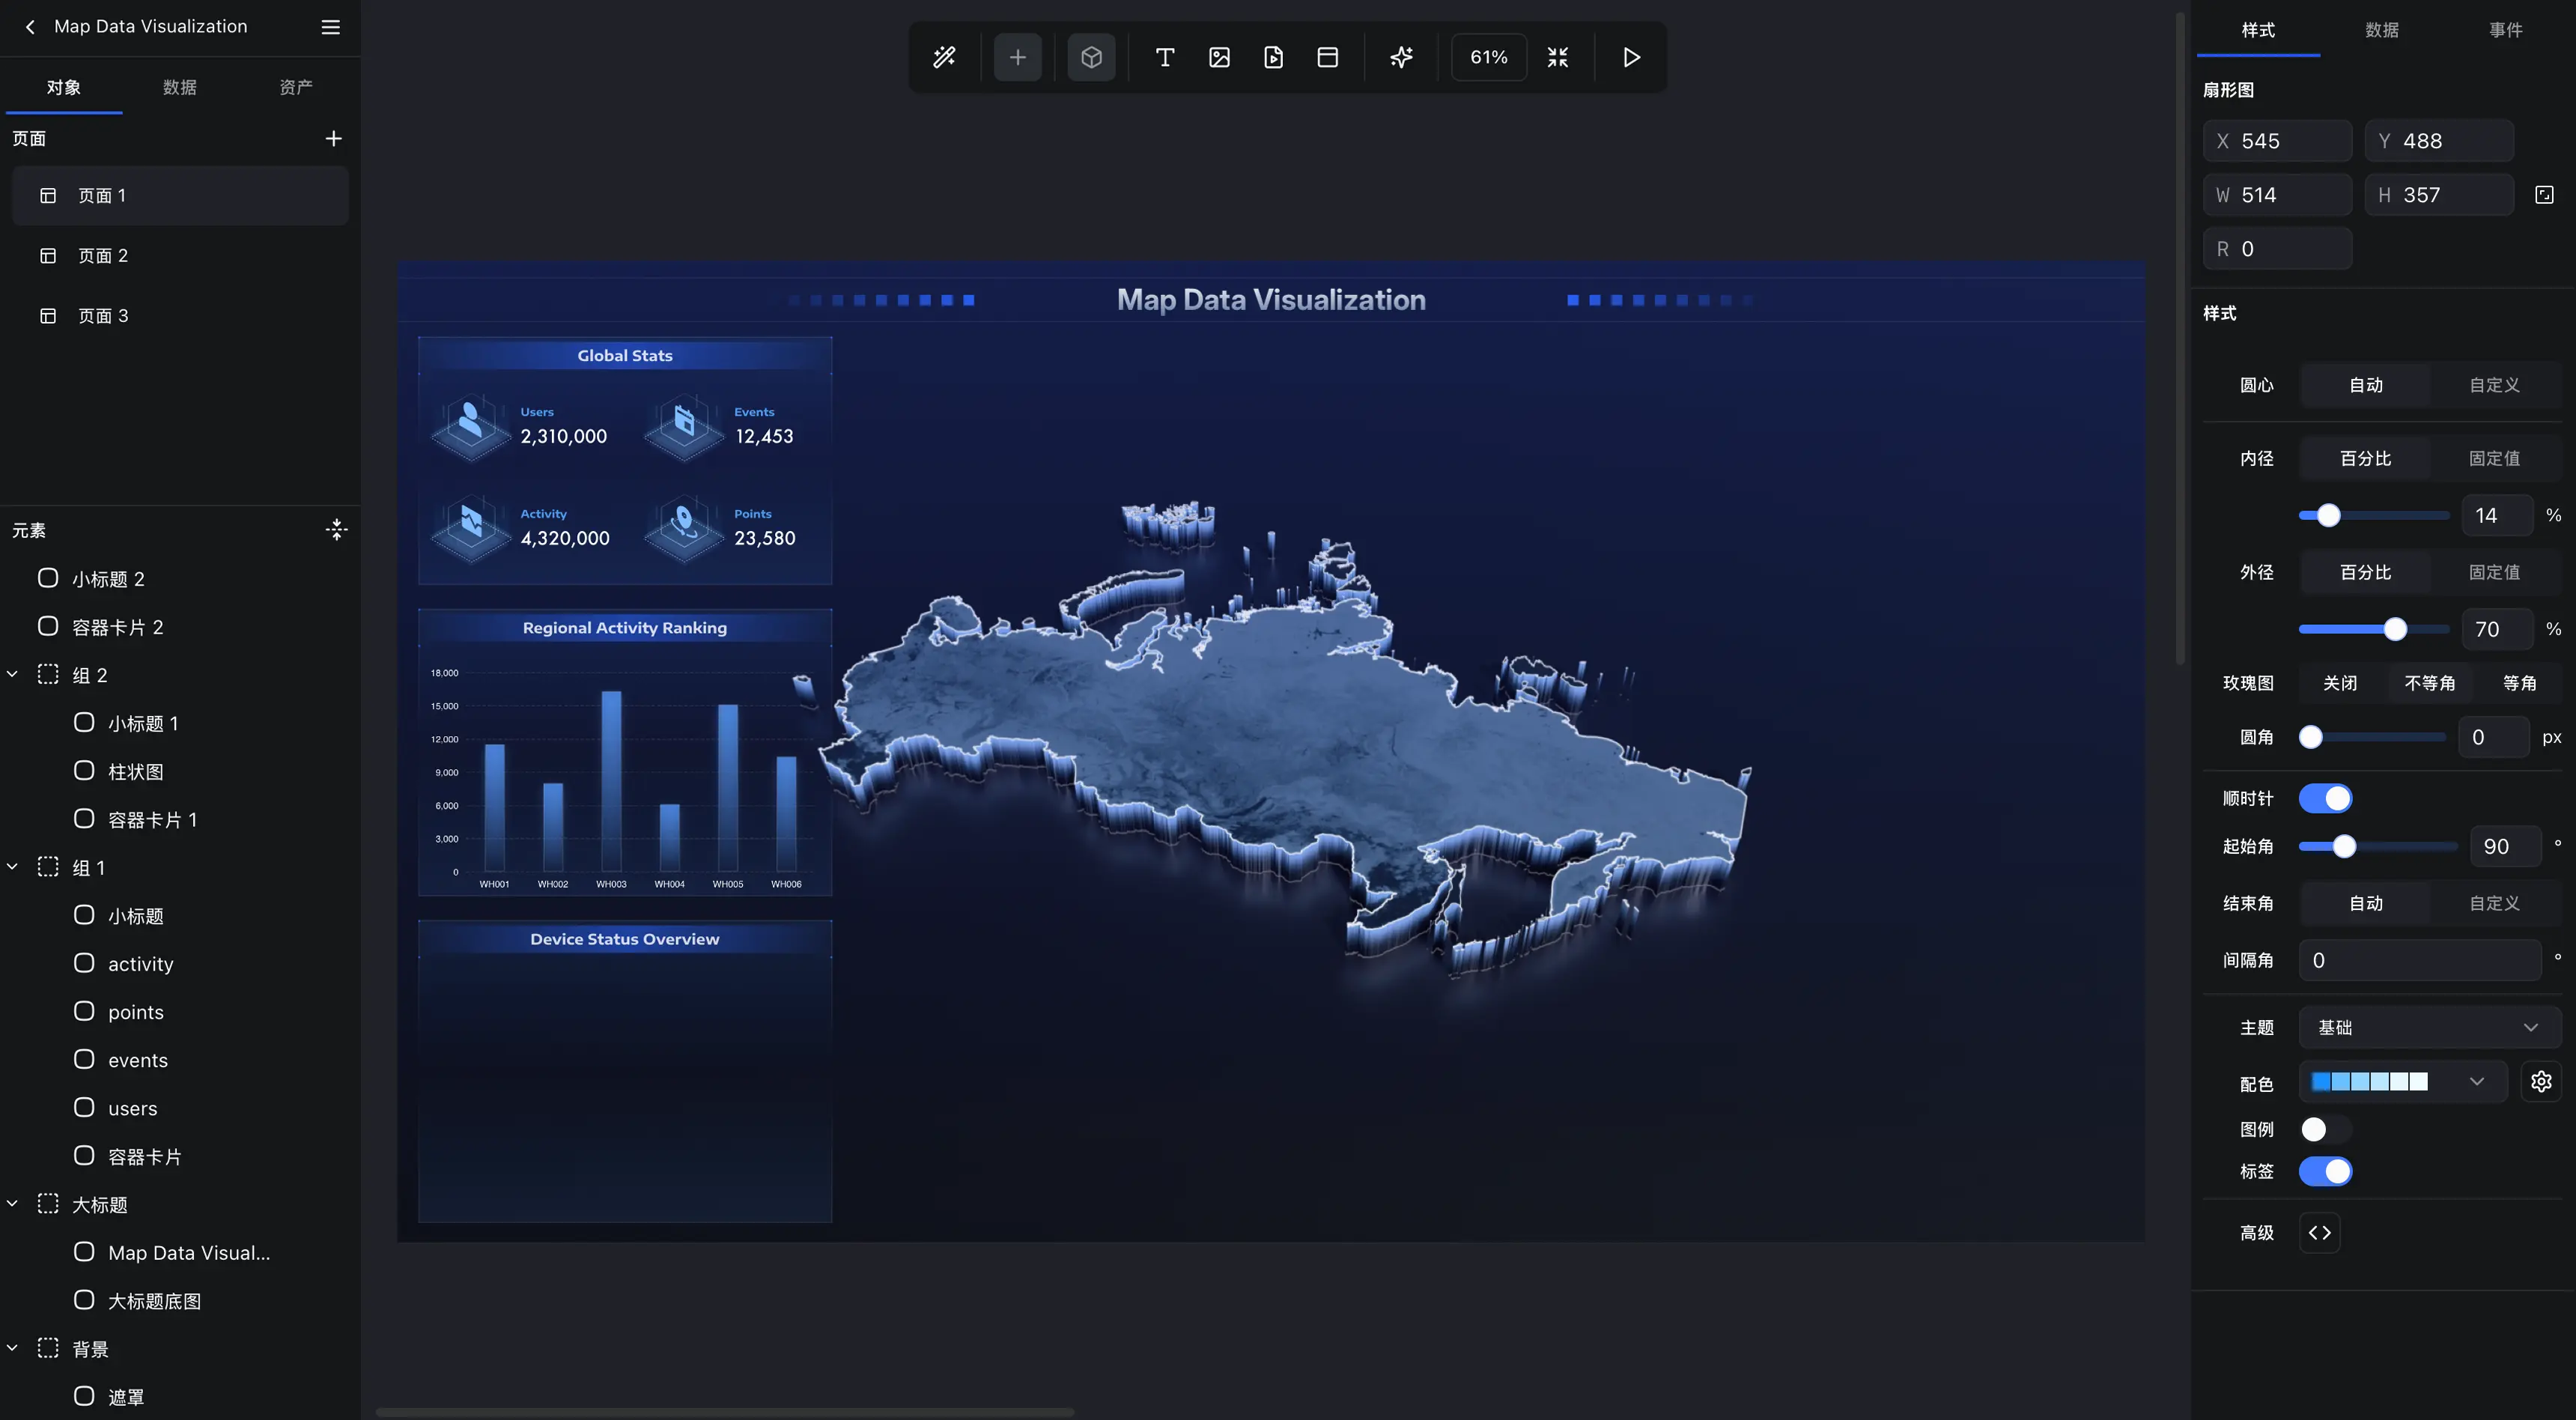Open the 高级 advanced code button

coord(2319,1232)
